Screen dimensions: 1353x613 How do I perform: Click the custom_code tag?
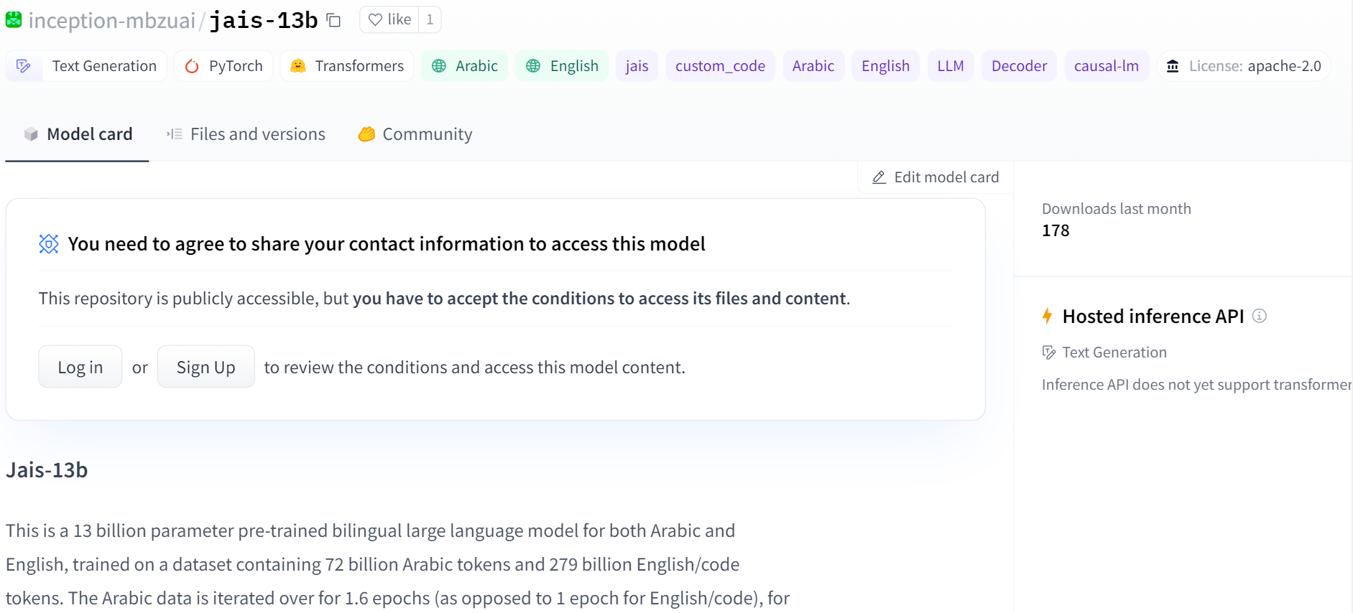[x=720, y=66]
